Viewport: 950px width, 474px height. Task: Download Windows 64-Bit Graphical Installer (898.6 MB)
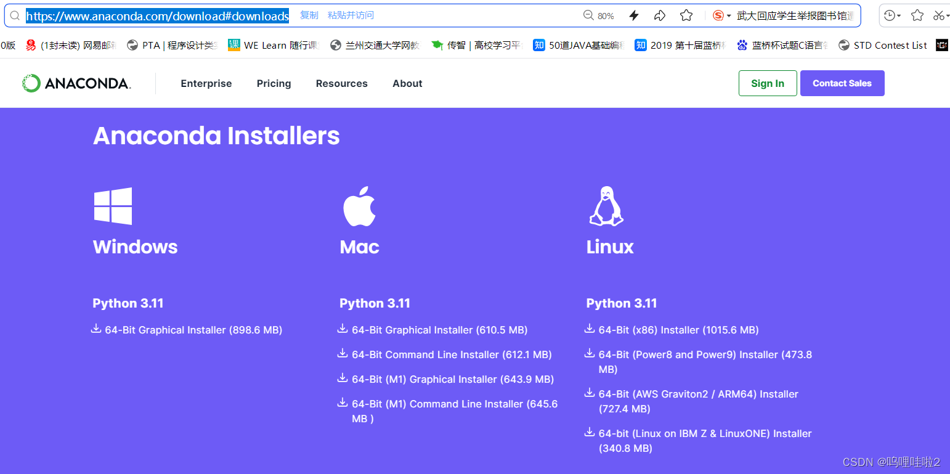[x=193, y=330]
